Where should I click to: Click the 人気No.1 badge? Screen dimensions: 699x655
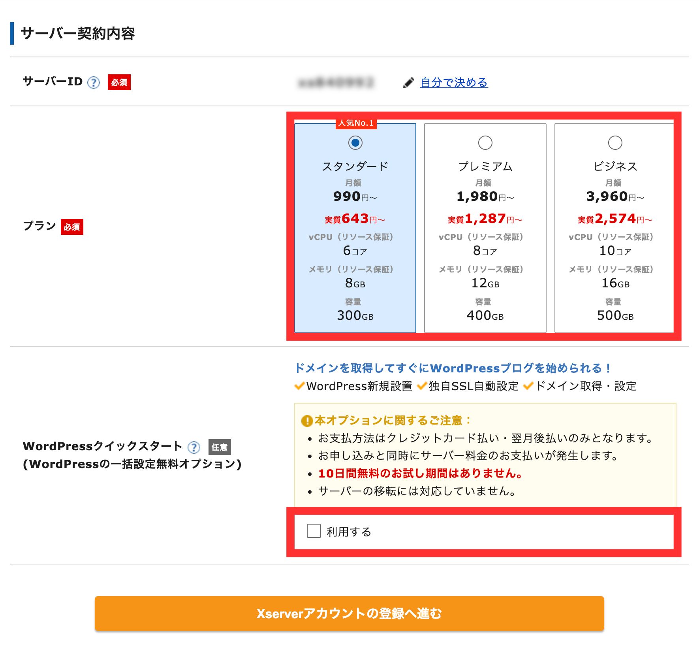[356, 123]
